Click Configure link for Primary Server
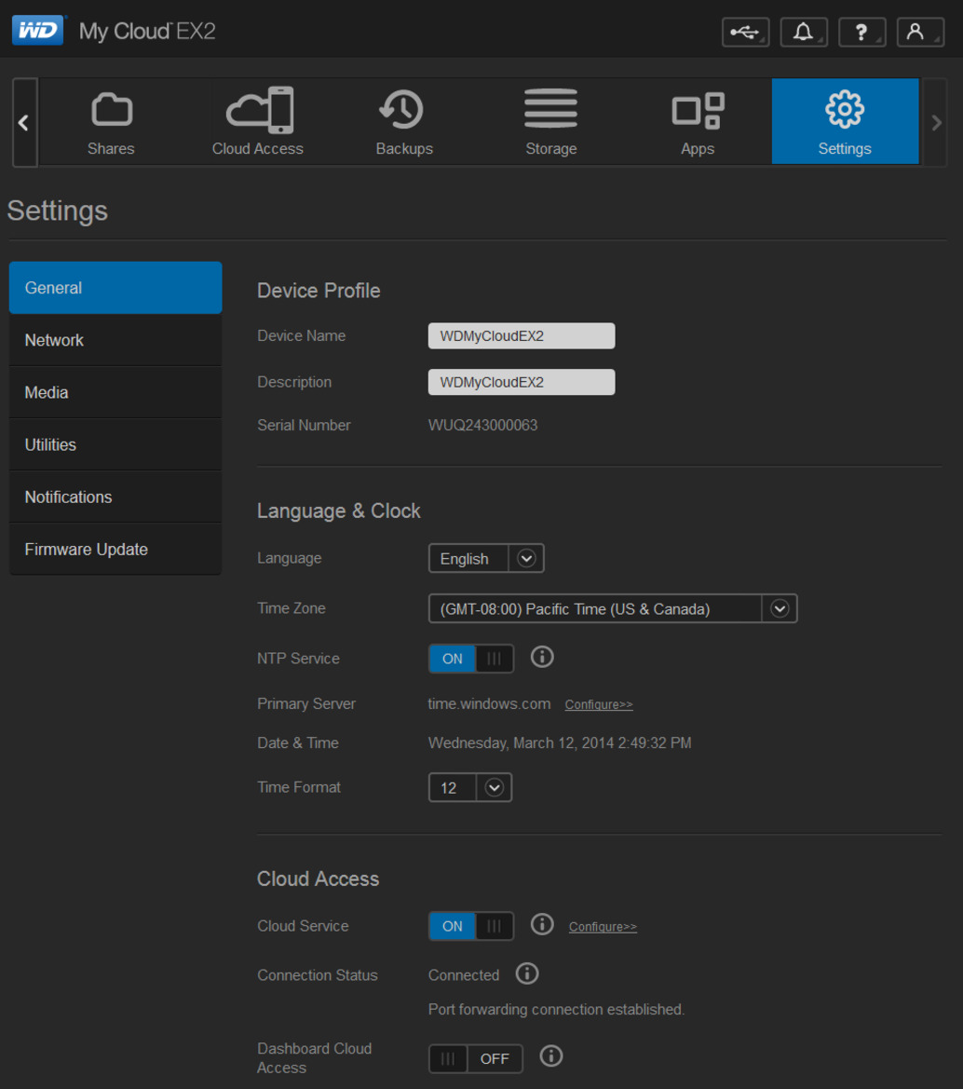 [x=599, y=704]
